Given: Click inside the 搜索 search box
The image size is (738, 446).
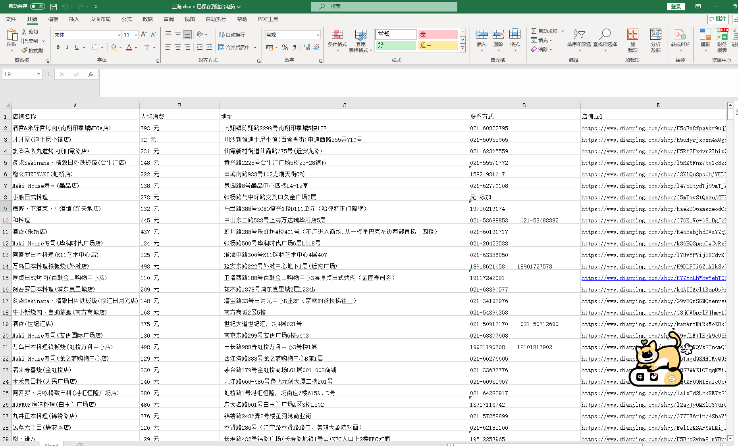Looking at the screenshot, I should coord(384,6).
